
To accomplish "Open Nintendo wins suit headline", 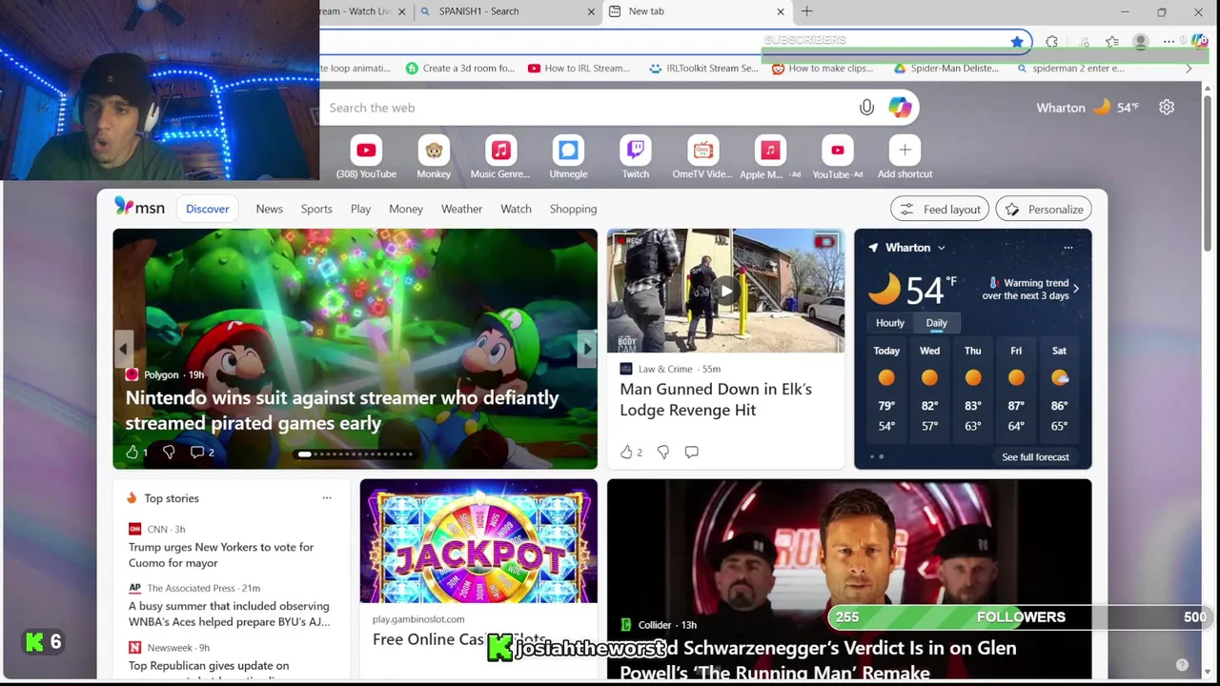I will coord(342,411).
